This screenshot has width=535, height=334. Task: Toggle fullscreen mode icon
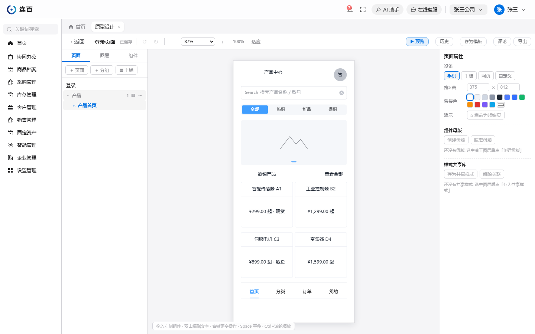click(363, 10)
